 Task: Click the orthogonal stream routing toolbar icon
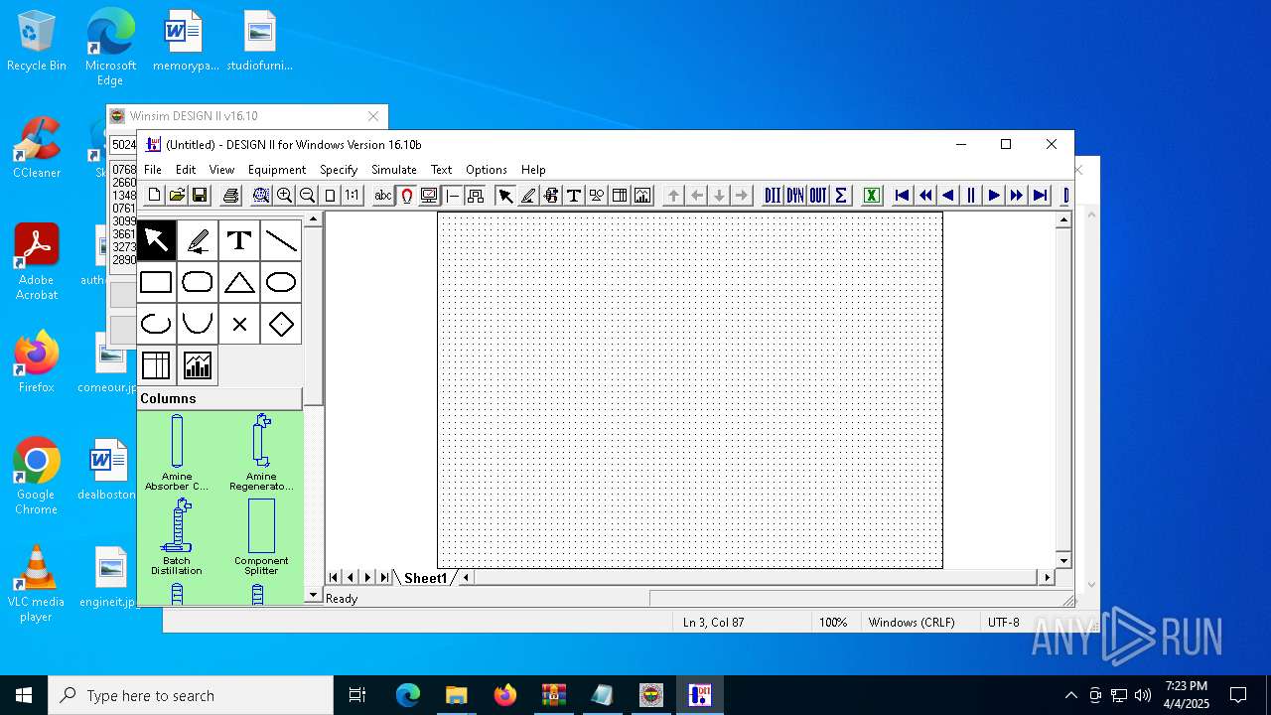click(x=476, y=196)
